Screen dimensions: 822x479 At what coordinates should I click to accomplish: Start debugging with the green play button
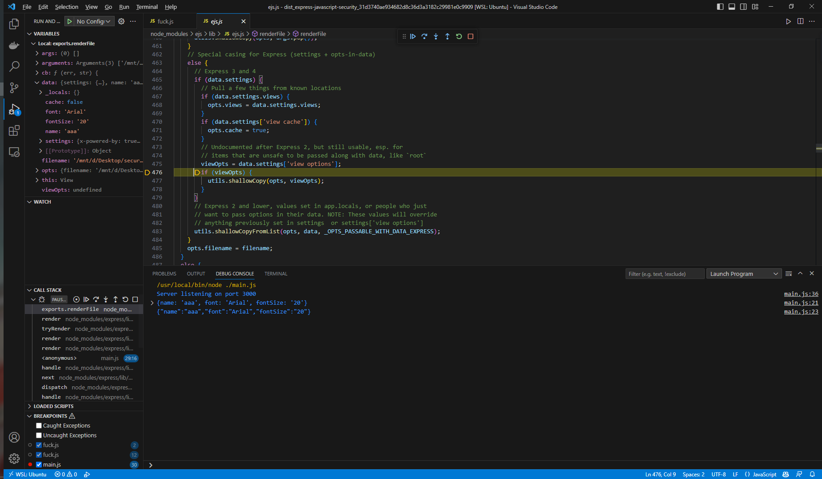click(x=69, y=21)
